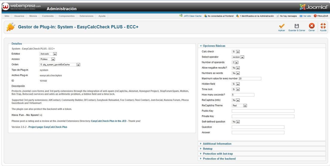Open the Number of operands dropdown
Screen dimensions: 330x166
pos(235,63)
